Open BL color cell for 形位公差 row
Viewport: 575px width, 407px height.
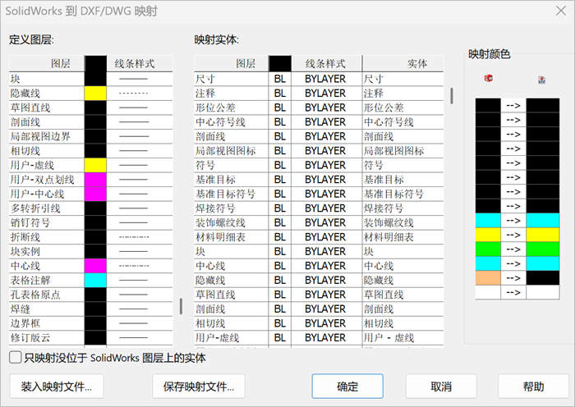pyautogui.click(x=280, y=107)
